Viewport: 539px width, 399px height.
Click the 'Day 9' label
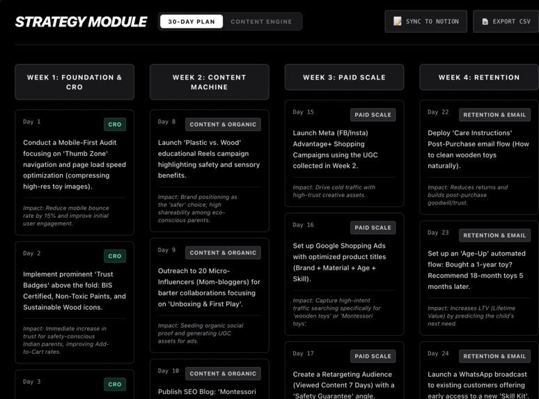point(166,250)
